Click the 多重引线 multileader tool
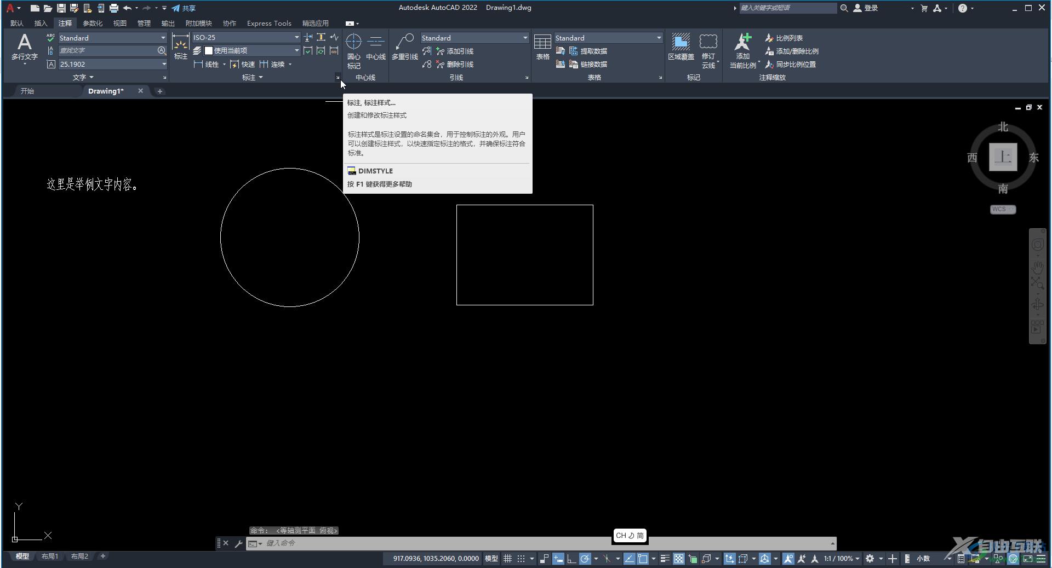The height and width of the screenshot is (568, 1052). point(405,47)
